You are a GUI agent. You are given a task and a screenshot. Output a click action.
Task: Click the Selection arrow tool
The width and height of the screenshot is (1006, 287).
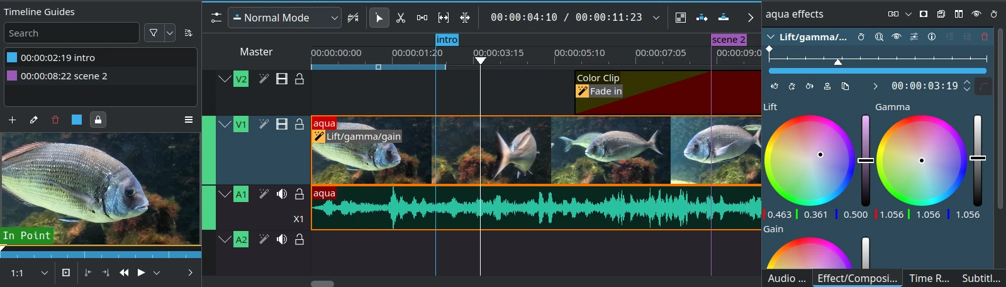pos(379,18)
